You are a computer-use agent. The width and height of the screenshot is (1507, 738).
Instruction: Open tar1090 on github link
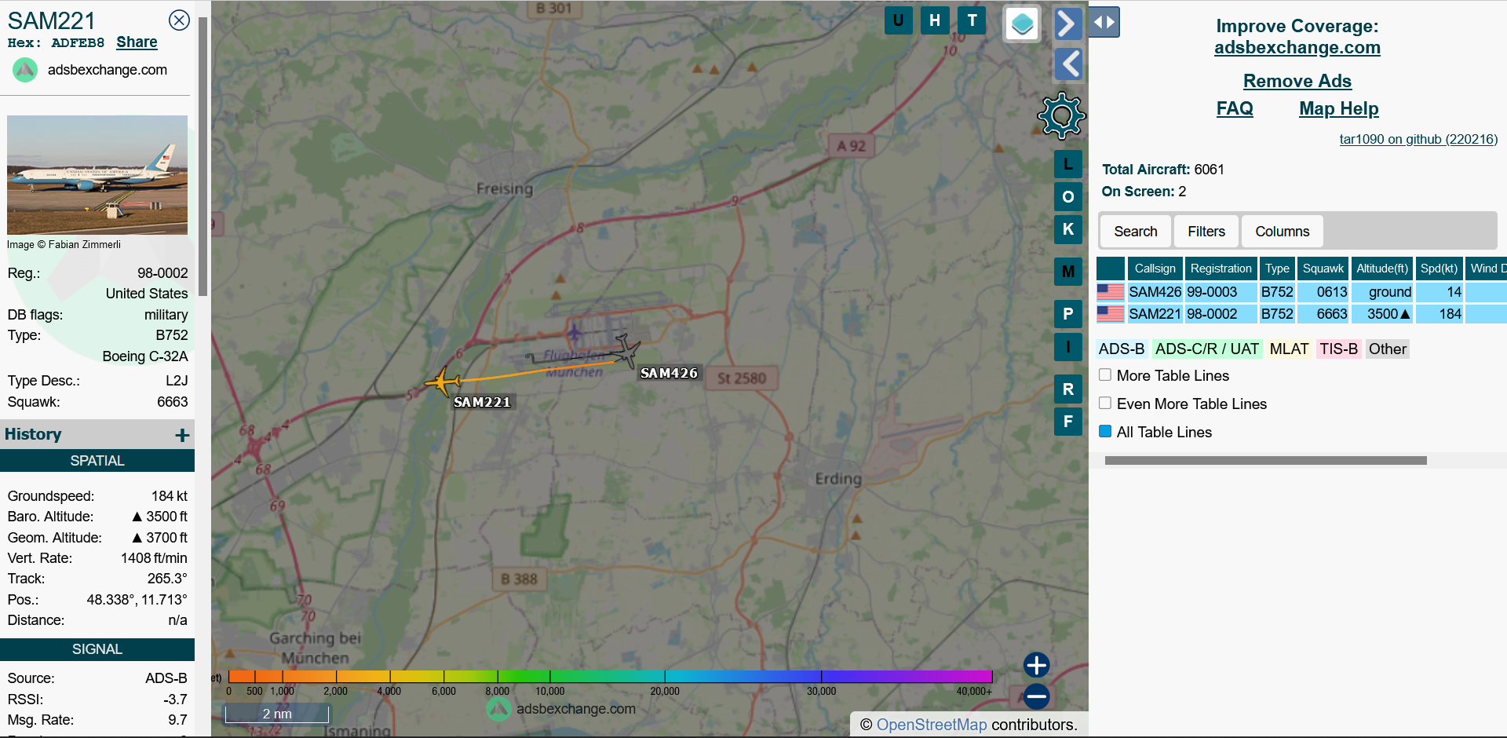point(1418,139)
